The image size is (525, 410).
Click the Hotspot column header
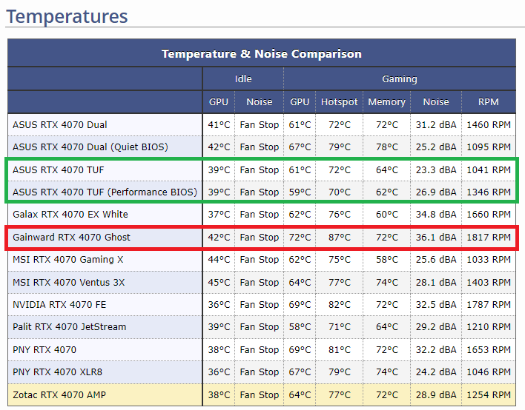(x=339, y=102)
